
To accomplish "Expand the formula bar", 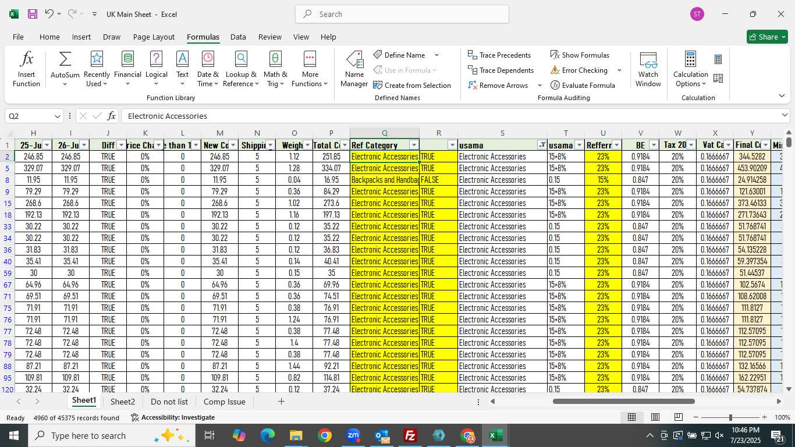I will pos(785,116).
